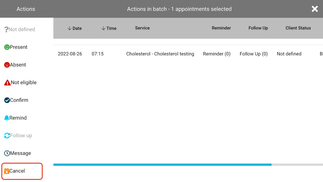
Task: Select Remind action label
Action: [x=18, y=118]
